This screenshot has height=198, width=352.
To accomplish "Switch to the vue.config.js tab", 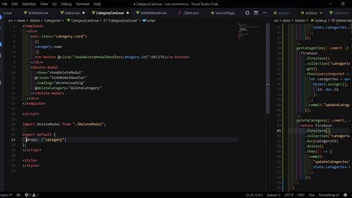I will click(x=225, y=13).
